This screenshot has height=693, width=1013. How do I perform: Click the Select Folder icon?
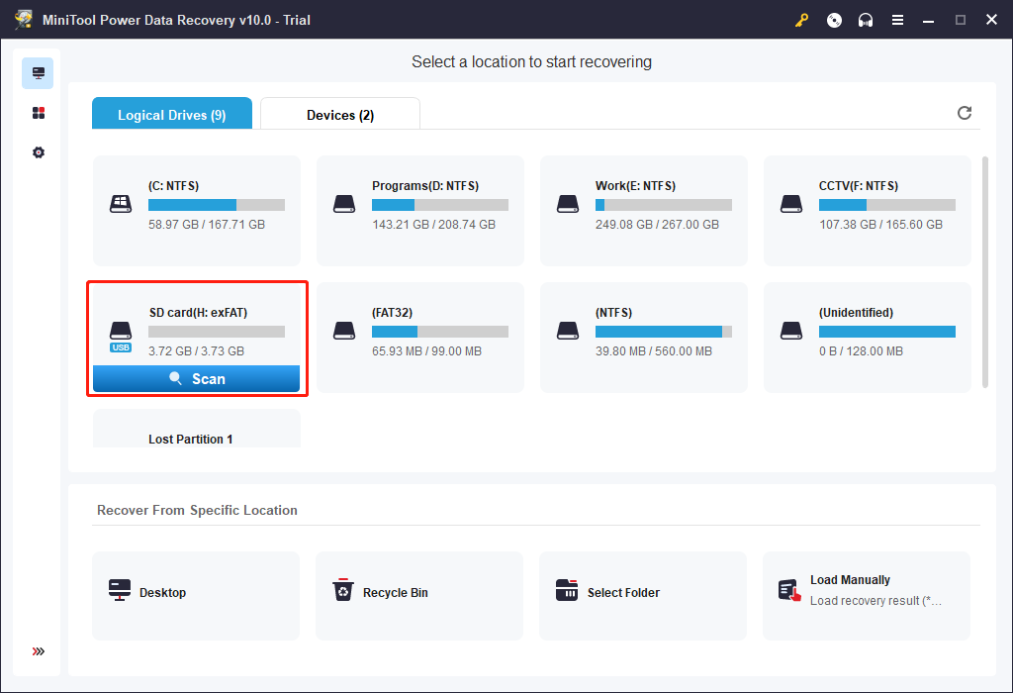[567, 590]
